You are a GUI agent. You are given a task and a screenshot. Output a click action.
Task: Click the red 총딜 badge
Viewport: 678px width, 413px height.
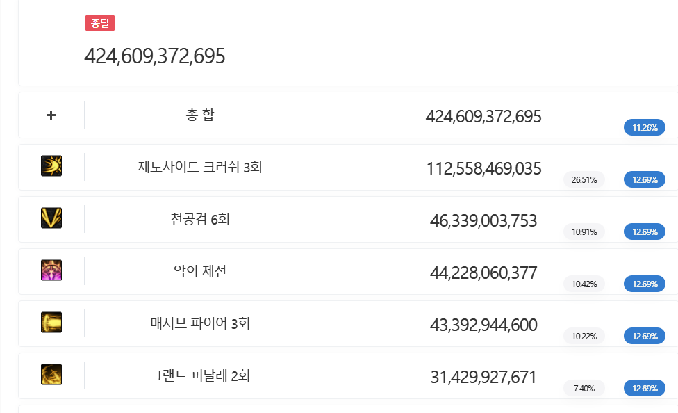click(100, 24)
